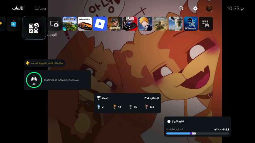Click the DualSense controller battery ring icon

34,80
